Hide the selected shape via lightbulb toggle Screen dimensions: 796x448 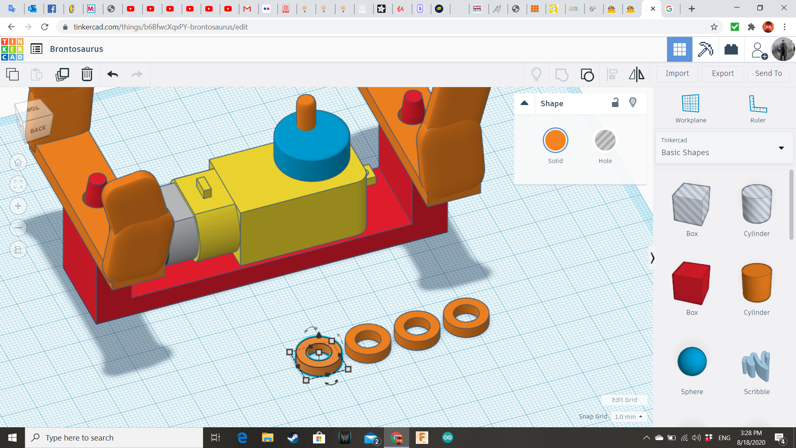tap(633, 102)
